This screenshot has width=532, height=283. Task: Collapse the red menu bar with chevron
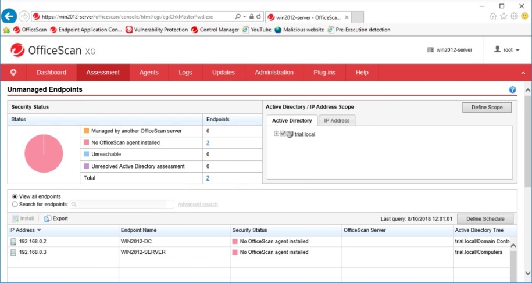523,73
